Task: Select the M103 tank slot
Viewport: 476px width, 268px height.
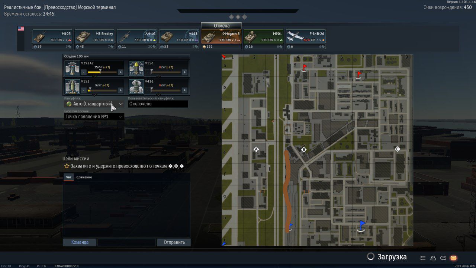Action: pyautogui.click(x=52, y=39)
